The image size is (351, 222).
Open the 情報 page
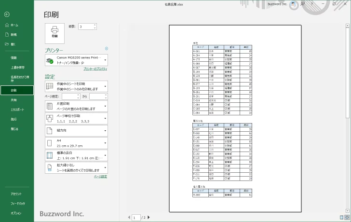pos(14,58)
